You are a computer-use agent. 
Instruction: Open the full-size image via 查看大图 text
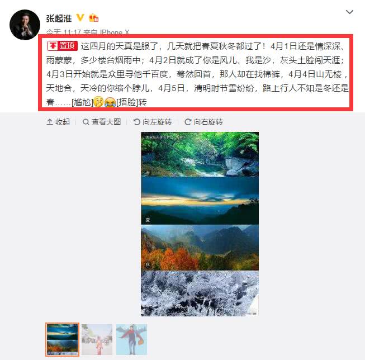[x=106, y=122]
